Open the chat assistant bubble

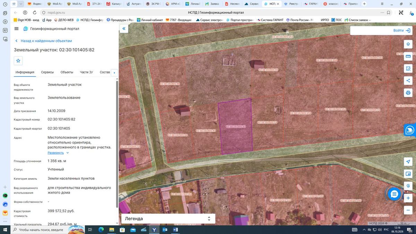click(x=394, y=194)
